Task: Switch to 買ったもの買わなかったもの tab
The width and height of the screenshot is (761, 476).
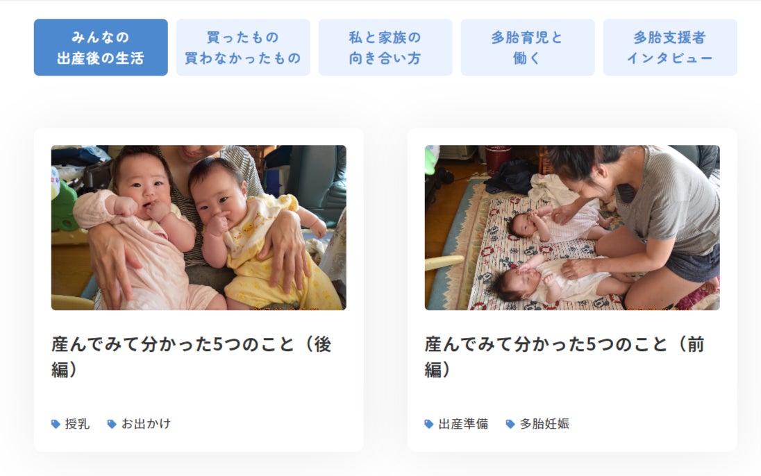Action: pos(242,48)
